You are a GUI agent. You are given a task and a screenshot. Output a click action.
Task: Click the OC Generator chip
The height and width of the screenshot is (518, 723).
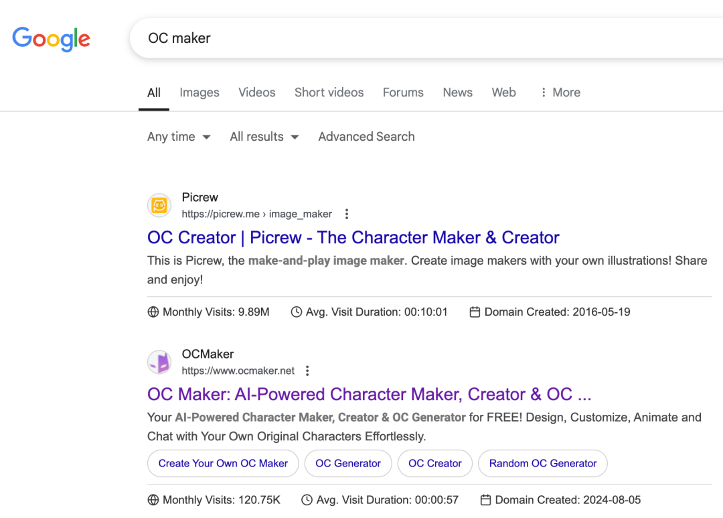348,464
